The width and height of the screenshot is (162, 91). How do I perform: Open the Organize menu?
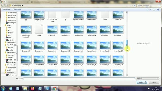(7, 10)
